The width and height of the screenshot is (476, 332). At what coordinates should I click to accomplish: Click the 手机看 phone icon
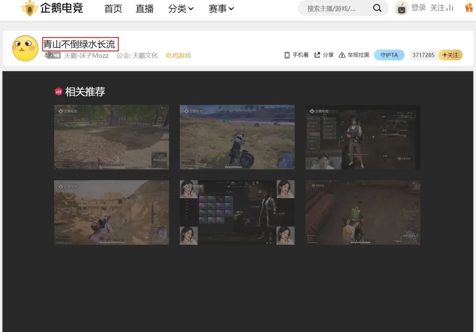(x=287, y=55)
